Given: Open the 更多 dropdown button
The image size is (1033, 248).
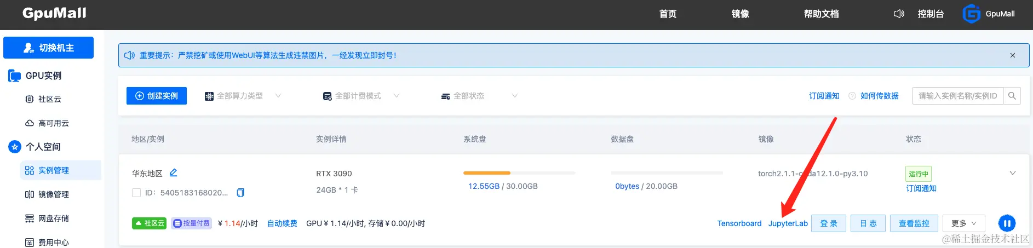Looking at the screenshot, I should point(964,223).
